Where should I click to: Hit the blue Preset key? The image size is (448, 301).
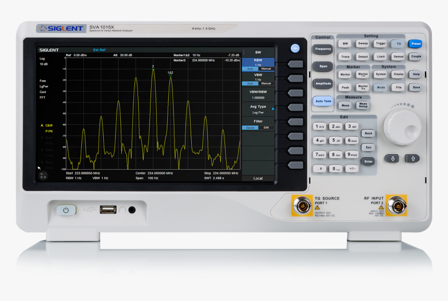pos(416,44)
